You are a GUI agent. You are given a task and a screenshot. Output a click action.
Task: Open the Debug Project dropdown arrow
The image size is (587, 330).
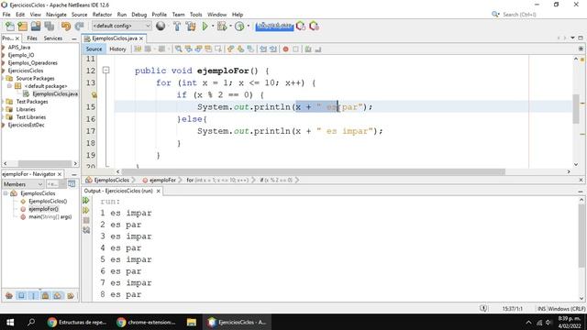pyautogui.click(x=230, y=27)
